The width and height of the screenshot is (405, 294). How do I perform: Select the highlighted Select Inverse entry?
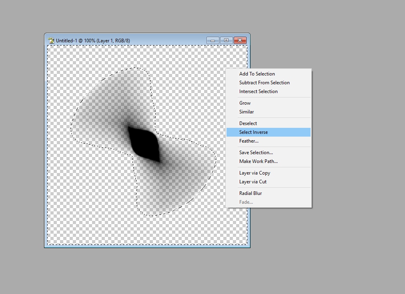tap(269, 132)
